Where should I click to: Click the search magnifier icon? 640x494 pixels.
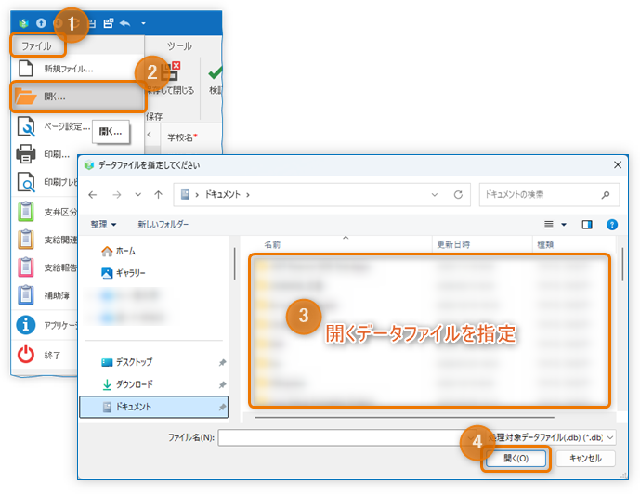(x=606, y=195)
